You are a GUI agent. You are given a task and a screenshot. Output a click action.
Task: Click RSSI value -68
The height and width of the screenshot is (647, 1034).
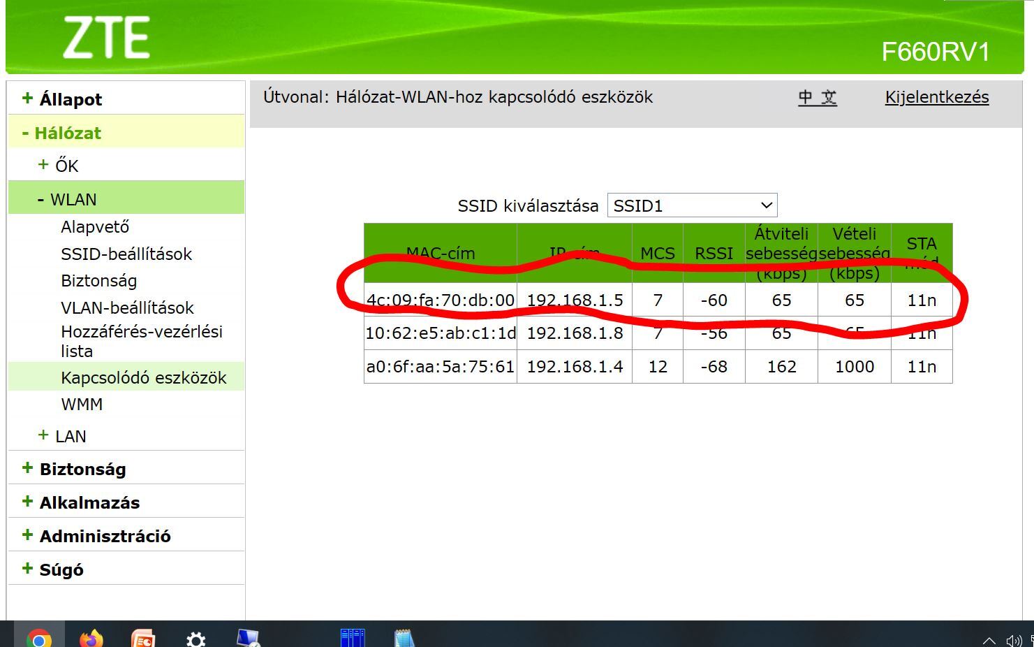coord(714,367)
